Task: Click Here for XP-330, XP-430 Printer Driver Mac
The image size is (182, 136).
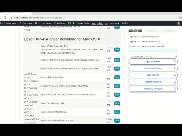Action: [x=117, y=95]
